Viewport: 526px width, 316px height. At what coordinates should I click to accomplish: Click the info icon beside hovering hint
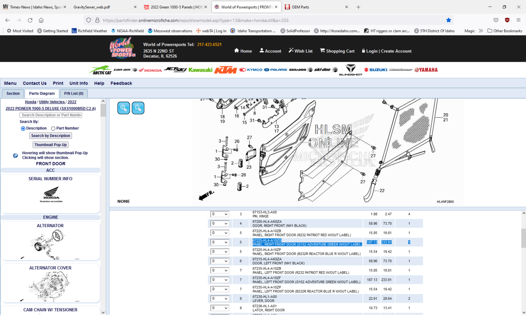[15, 155]
